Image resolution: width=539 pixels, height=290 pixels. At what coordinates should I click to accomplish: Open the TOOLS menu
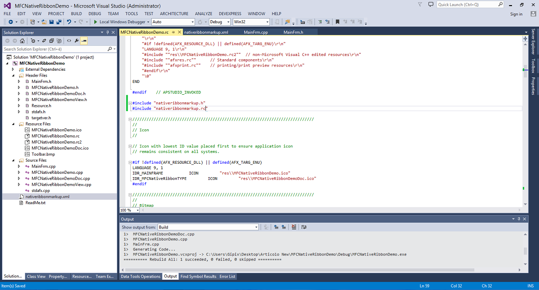pyautogui.click(x=131, y=14)
